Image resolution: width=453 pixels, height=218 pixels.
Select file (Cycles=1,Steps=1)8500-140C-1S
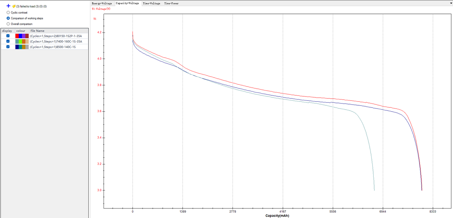click(53, 46)
